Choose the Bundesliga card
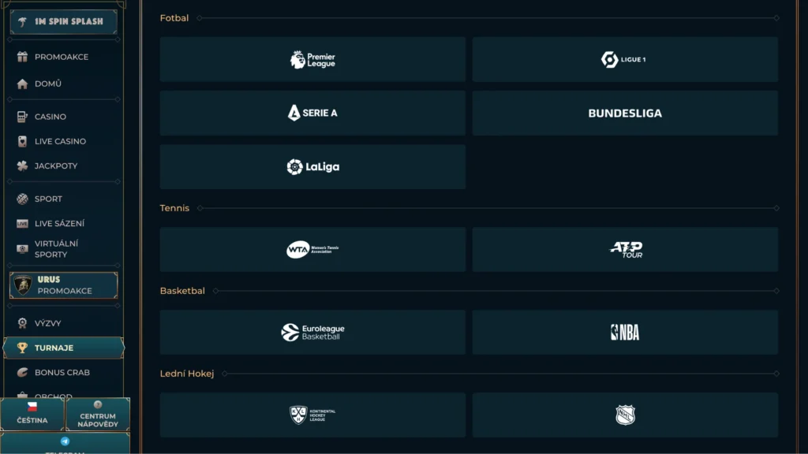This screenshot has width=808, height=454. coord(625,113)
